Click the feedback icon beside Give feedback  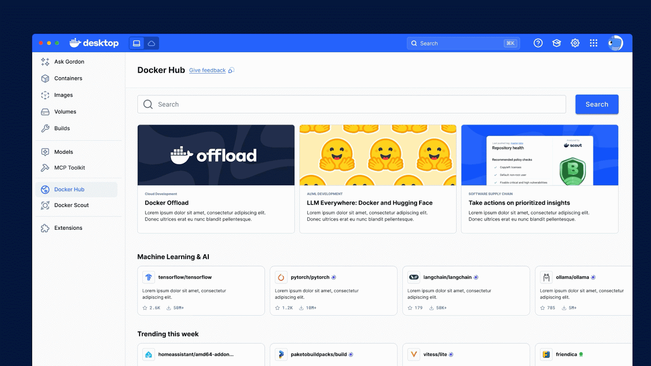[x=231, y=70]
